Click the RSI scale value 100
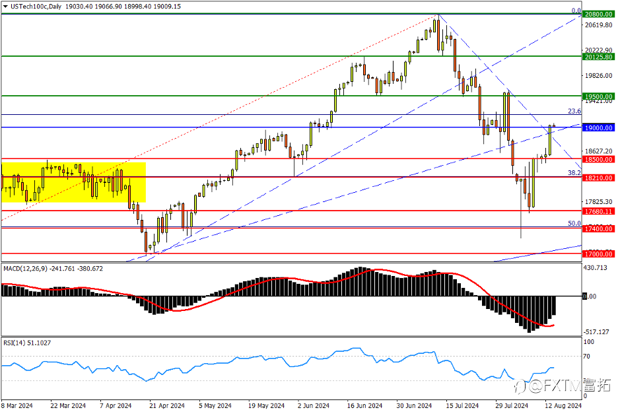618x412 pixels. click(589, 342)
